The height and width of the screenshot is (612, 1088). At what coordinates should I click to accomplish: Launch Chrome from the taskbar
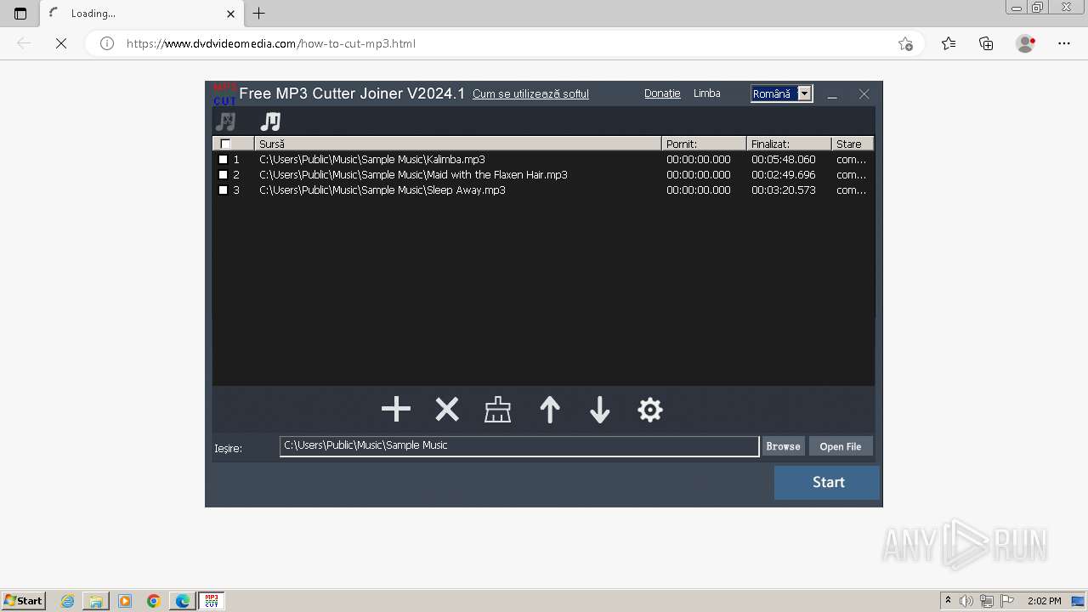(x=154, y=601)
